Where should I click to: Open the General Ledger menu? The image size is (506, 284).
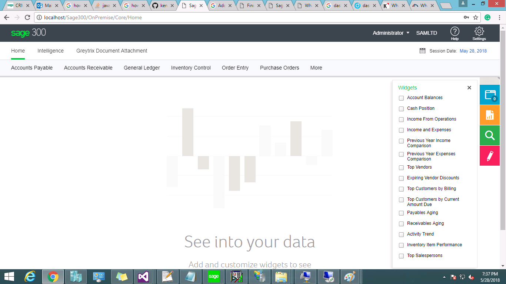pyautogui.click(x=142, y=68)
